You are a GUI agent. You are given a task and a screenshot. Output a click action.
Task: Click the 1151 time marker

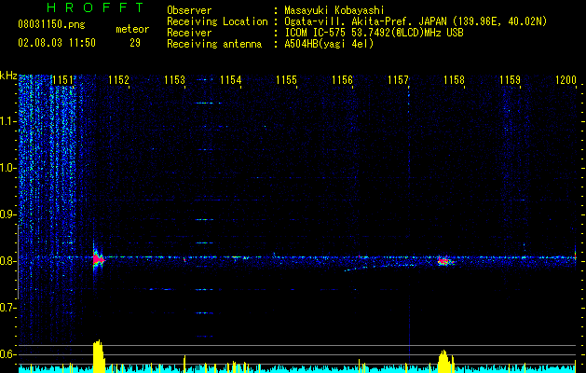point(62,80)
